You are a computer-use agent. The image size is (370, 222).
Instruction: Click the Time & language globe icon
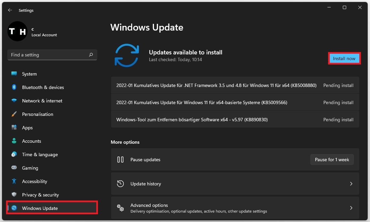point(14,154)
